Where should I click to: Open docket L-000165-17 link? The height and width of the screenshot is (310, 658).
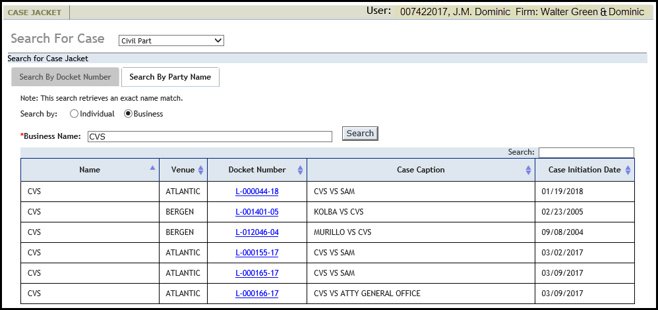coord(256,273)
